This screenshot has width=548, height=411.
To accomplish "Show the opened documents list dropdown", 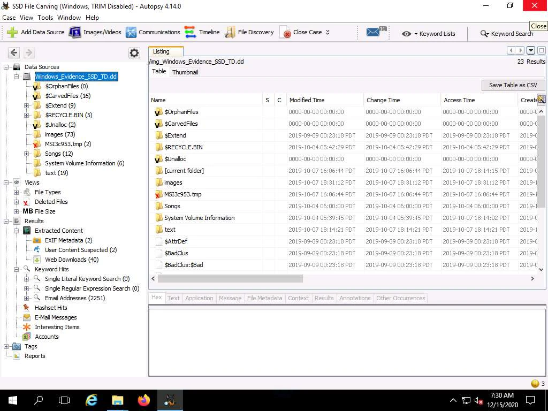I will [x=530, y=51].
